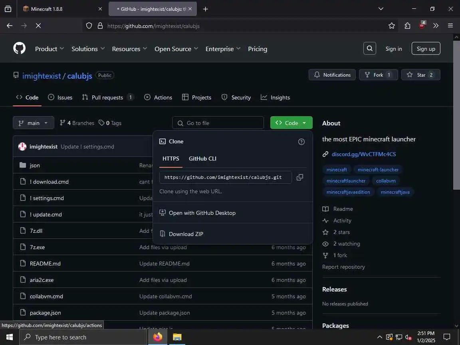Copy the clone URL to clipboard
This screenshot has width=460, height=345.
pyautogui.click(x=299, y=177)
